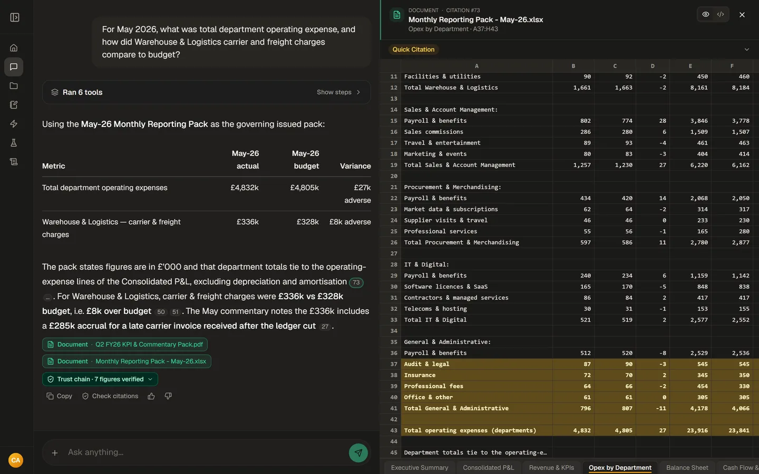Select column A header in spreadsheet
The width and height of the screenshot is (759, 474).
[476, 66]
